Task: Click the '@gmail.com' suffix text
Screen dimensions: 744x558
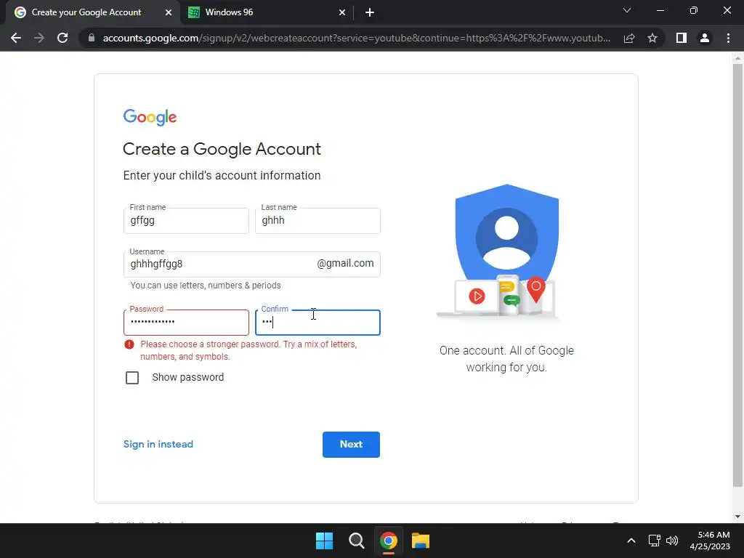Action: pos(345,263)
